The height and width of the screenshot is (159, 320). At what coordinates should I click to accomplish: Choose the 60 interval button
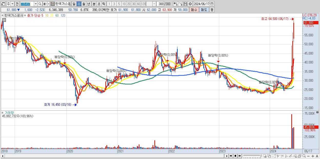pyautogui.click(x=138, y=4)
